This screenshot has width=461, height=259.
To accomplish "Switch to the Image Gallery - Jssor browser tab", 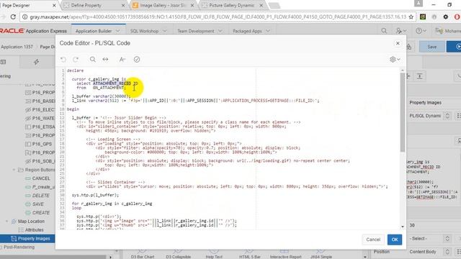I will click(164, 5).
